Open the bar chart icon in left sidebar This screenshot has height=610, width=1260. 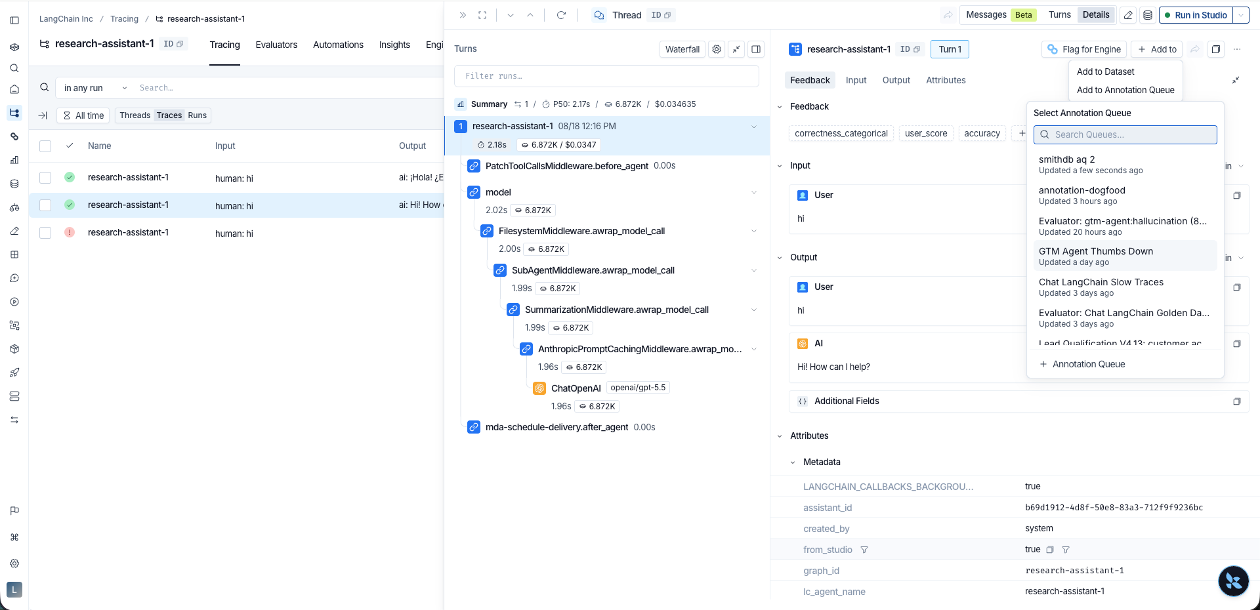14,160
